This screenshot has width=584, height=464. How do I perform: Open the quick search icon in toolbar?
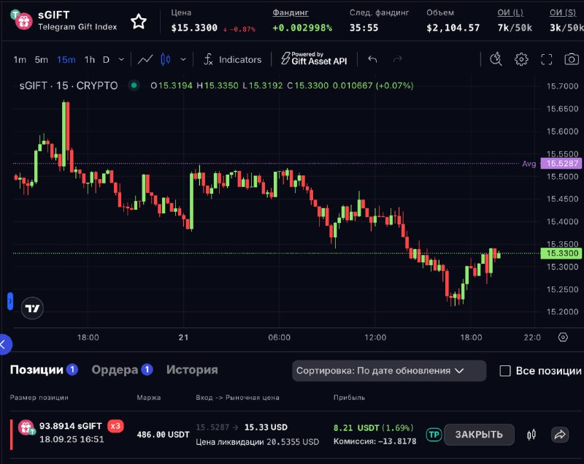coord(496,59)
